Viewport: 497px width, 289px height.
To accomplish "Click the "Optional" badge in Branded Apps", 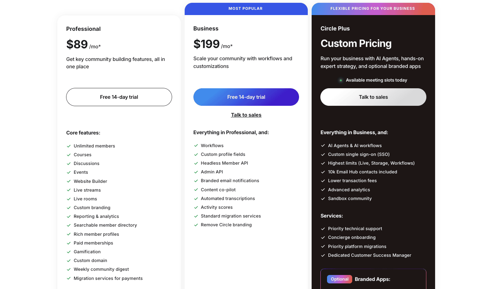I will 339,279.
